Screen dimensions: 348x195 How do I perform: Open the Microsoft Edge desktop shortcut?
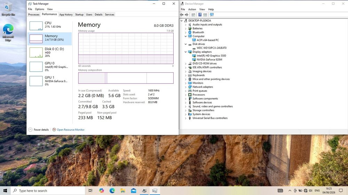tap(8, 33)
